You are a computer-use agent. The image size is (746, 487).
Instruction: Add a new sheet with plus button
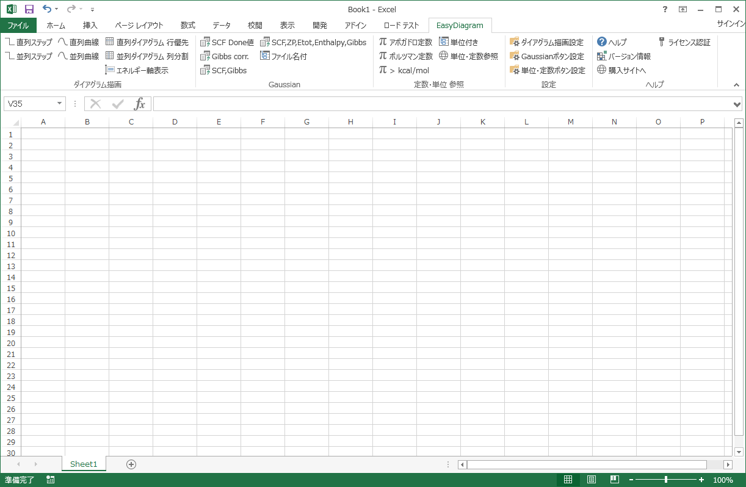(x=131, y=464)
